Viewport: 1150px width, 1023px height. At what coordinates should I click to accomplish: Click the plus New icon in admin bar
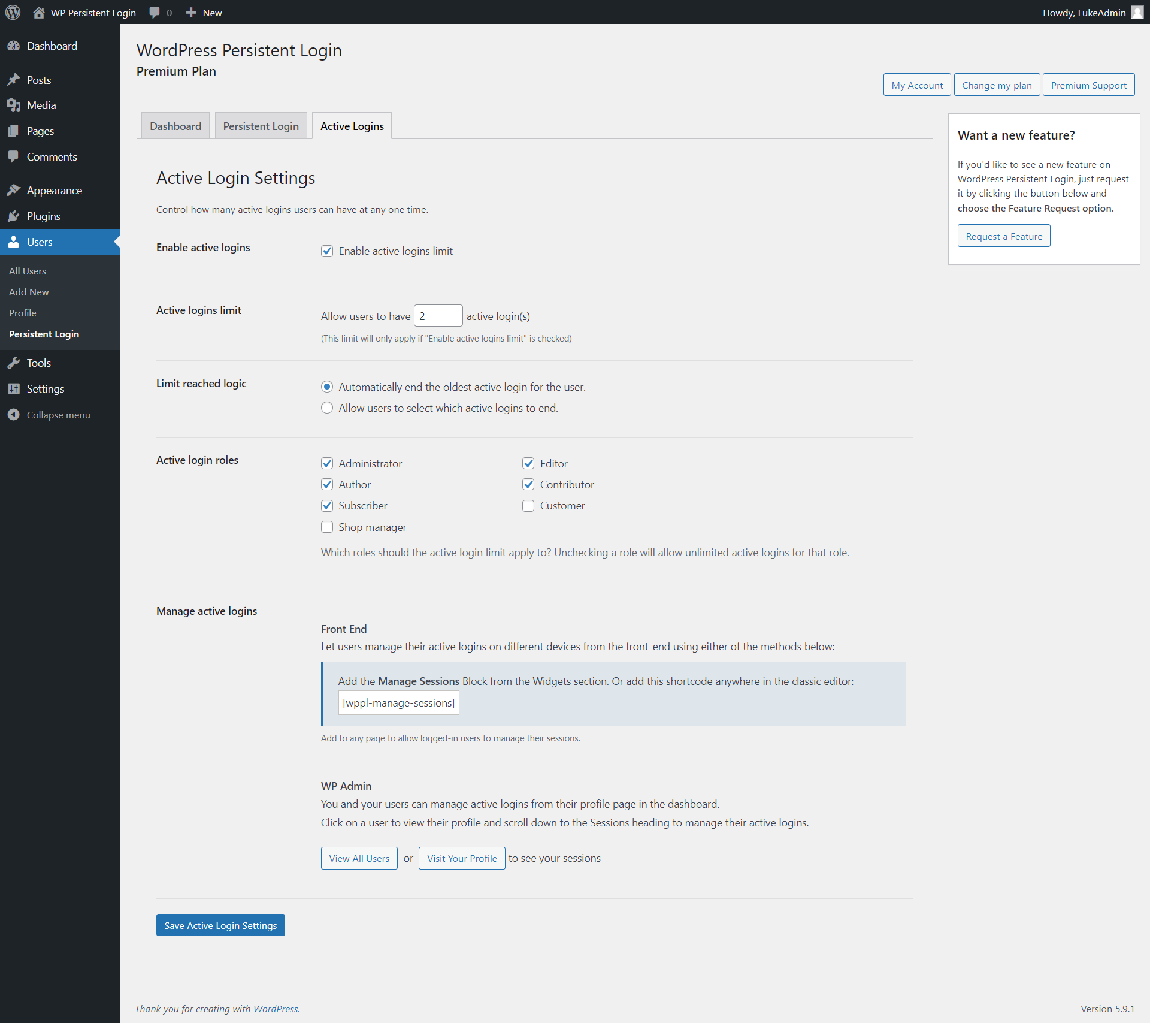coord(191,13)
